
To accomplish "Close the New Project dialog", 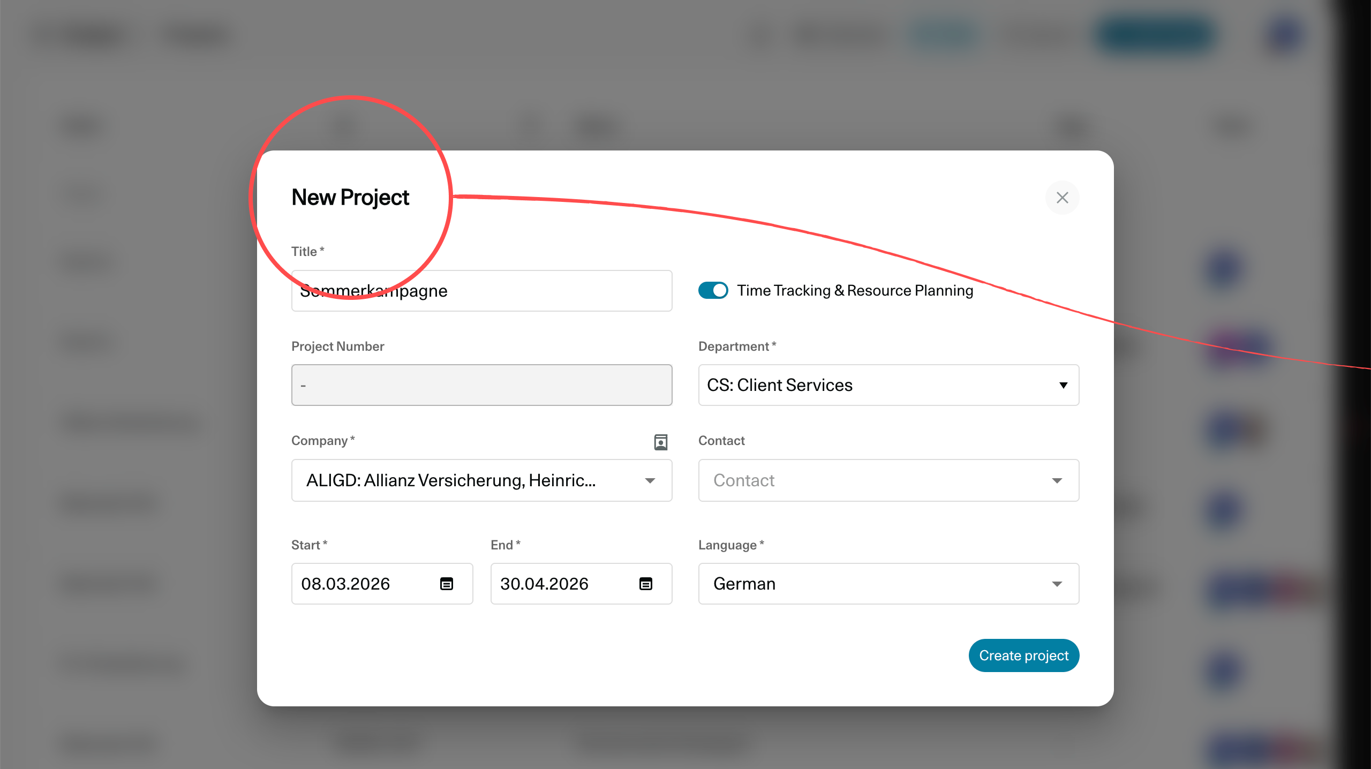I will 1062,198.
